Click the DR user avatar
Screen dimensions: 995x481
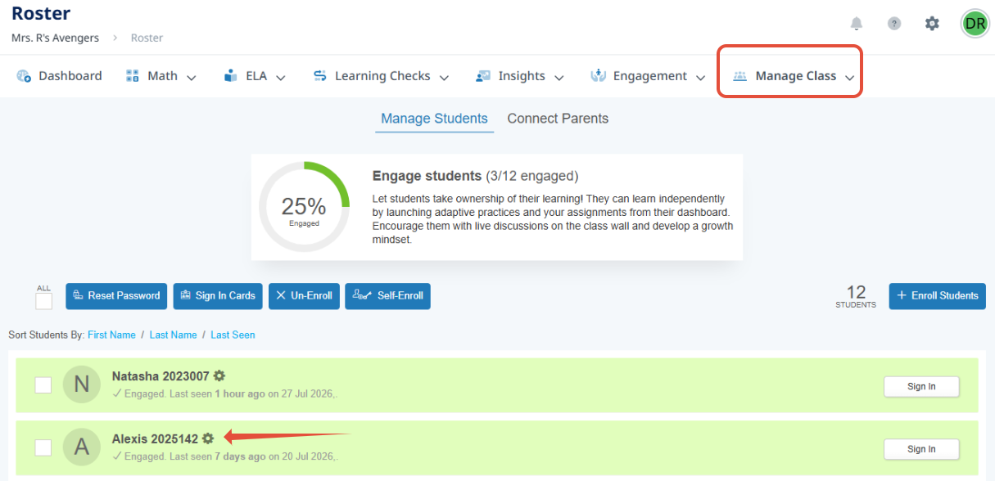[x=975, y=24]
